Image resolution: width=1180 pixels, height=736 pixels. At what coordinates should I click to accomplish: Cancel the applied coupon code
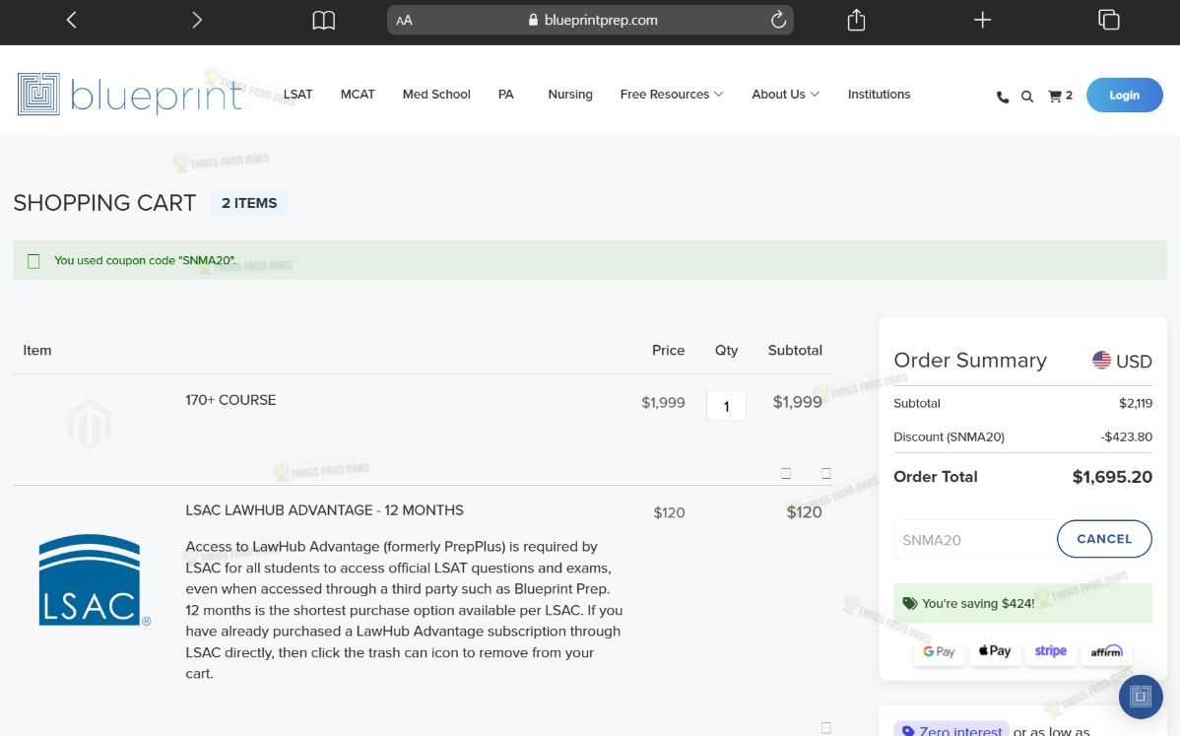click(1104, 539)
